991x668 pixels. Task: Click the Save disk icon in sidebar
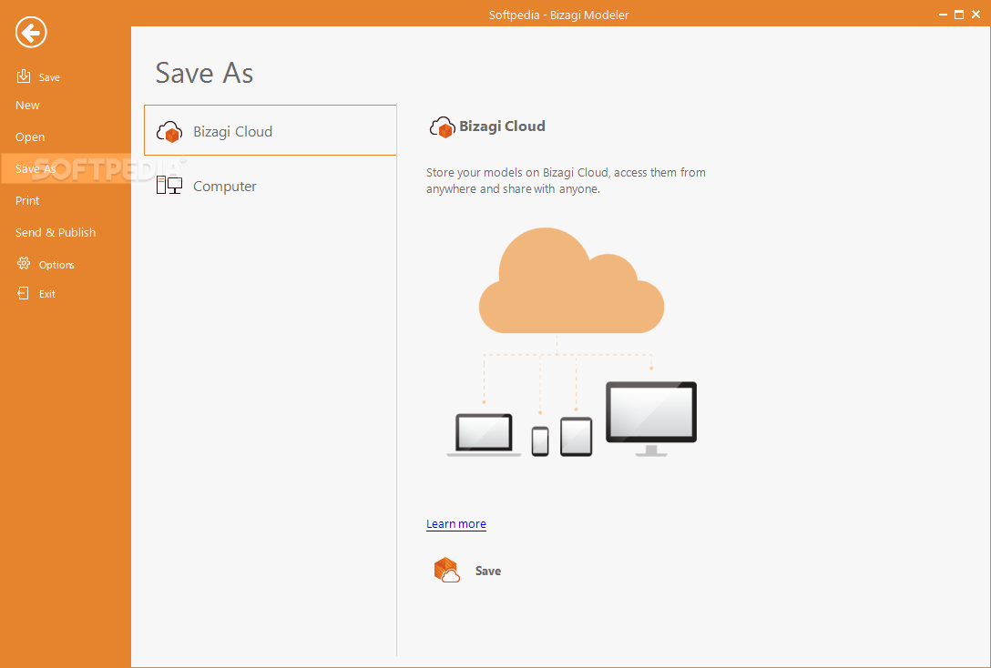pos(24,76)
